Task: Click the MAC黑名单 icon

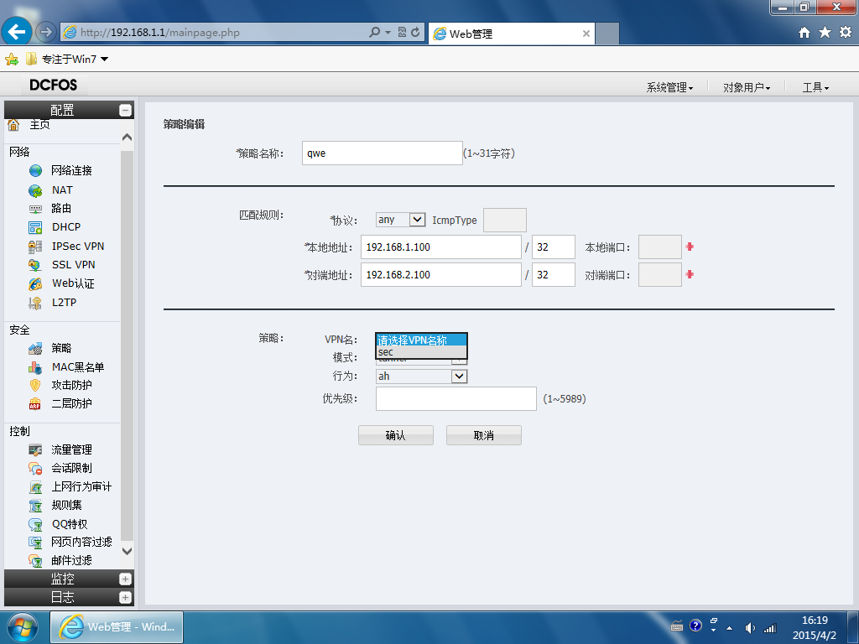Action: pyautogui.click(x=35, y=367)
